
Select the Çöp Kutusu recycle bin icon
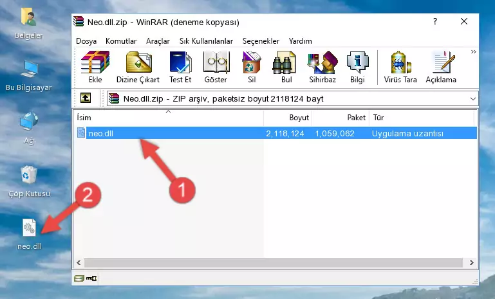29,181
